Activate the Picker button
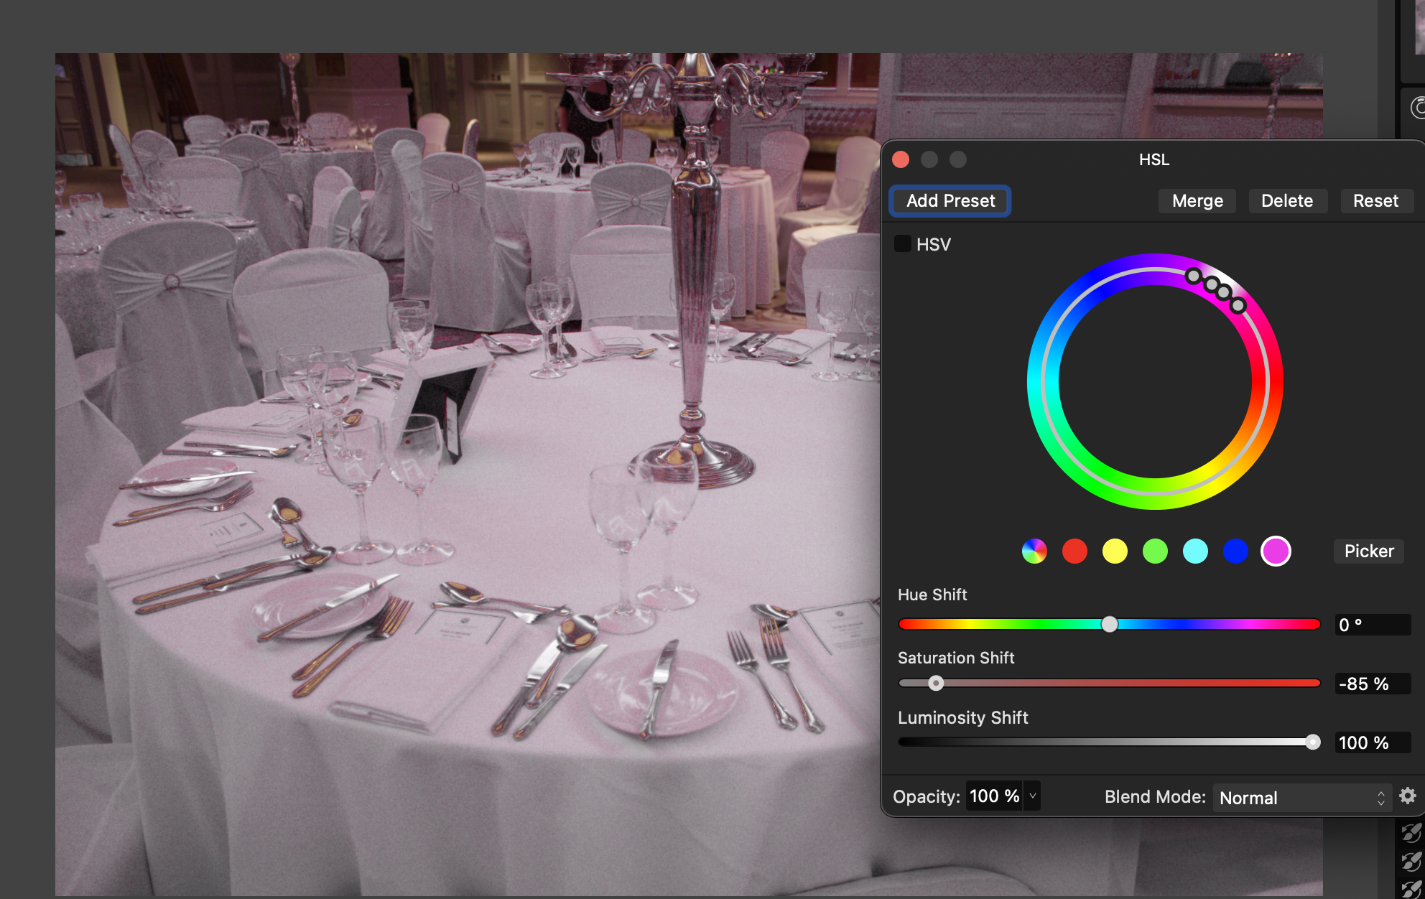1425x899 pixels. [x=1368, y=551]
